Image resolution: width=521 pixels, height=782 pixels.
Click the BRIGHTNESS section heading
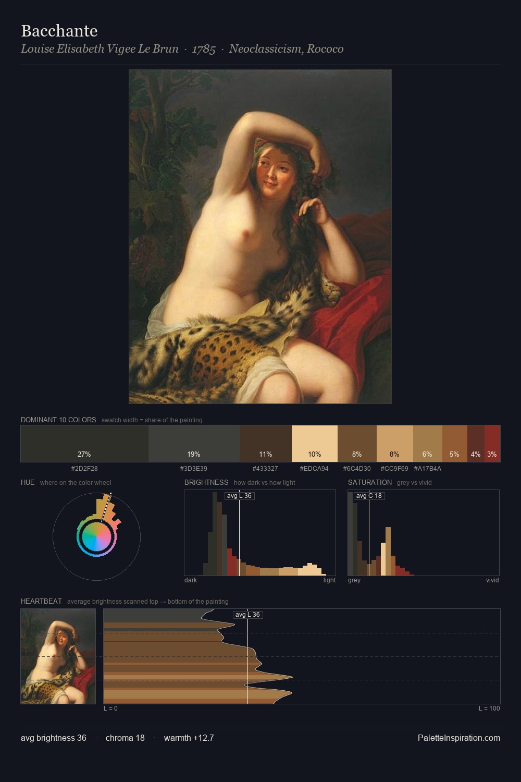(206, 482)
